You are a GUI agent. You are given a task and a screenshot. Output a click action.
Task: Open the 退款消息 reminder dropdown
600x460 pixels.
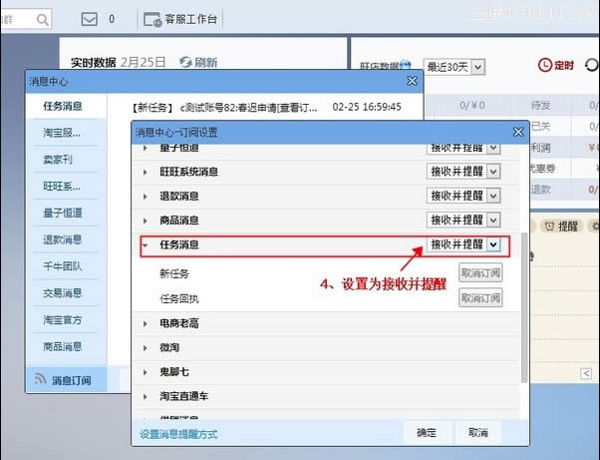[x=492, y=196]
